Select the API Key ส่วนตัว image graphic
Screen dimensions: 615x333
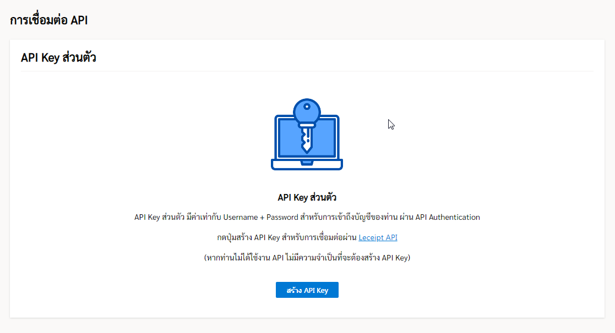[307, 135]
